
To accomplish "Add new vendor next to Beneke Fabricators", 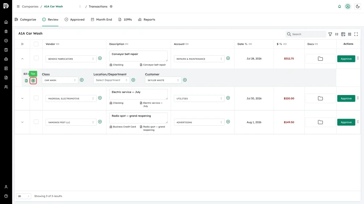I will click(x=100, y=58).
